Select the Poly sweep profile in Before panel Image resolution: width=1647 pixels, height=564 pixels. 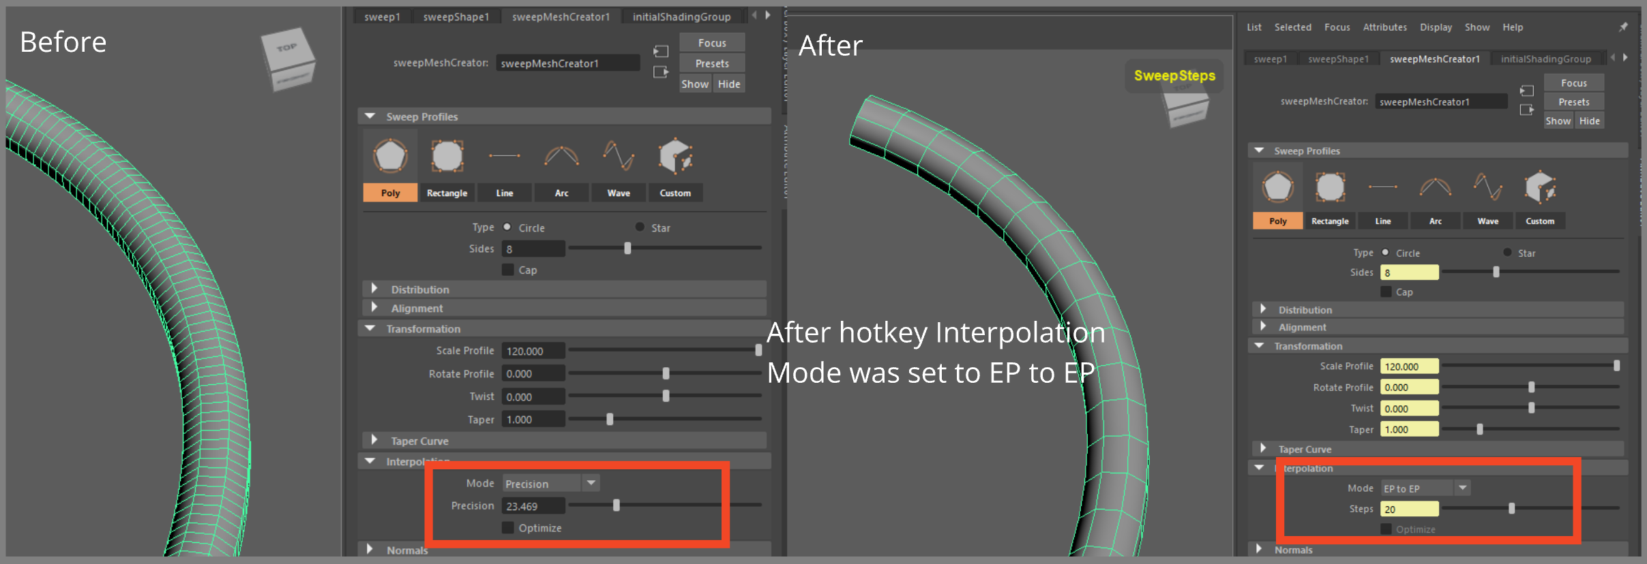[x=390, y=157]
